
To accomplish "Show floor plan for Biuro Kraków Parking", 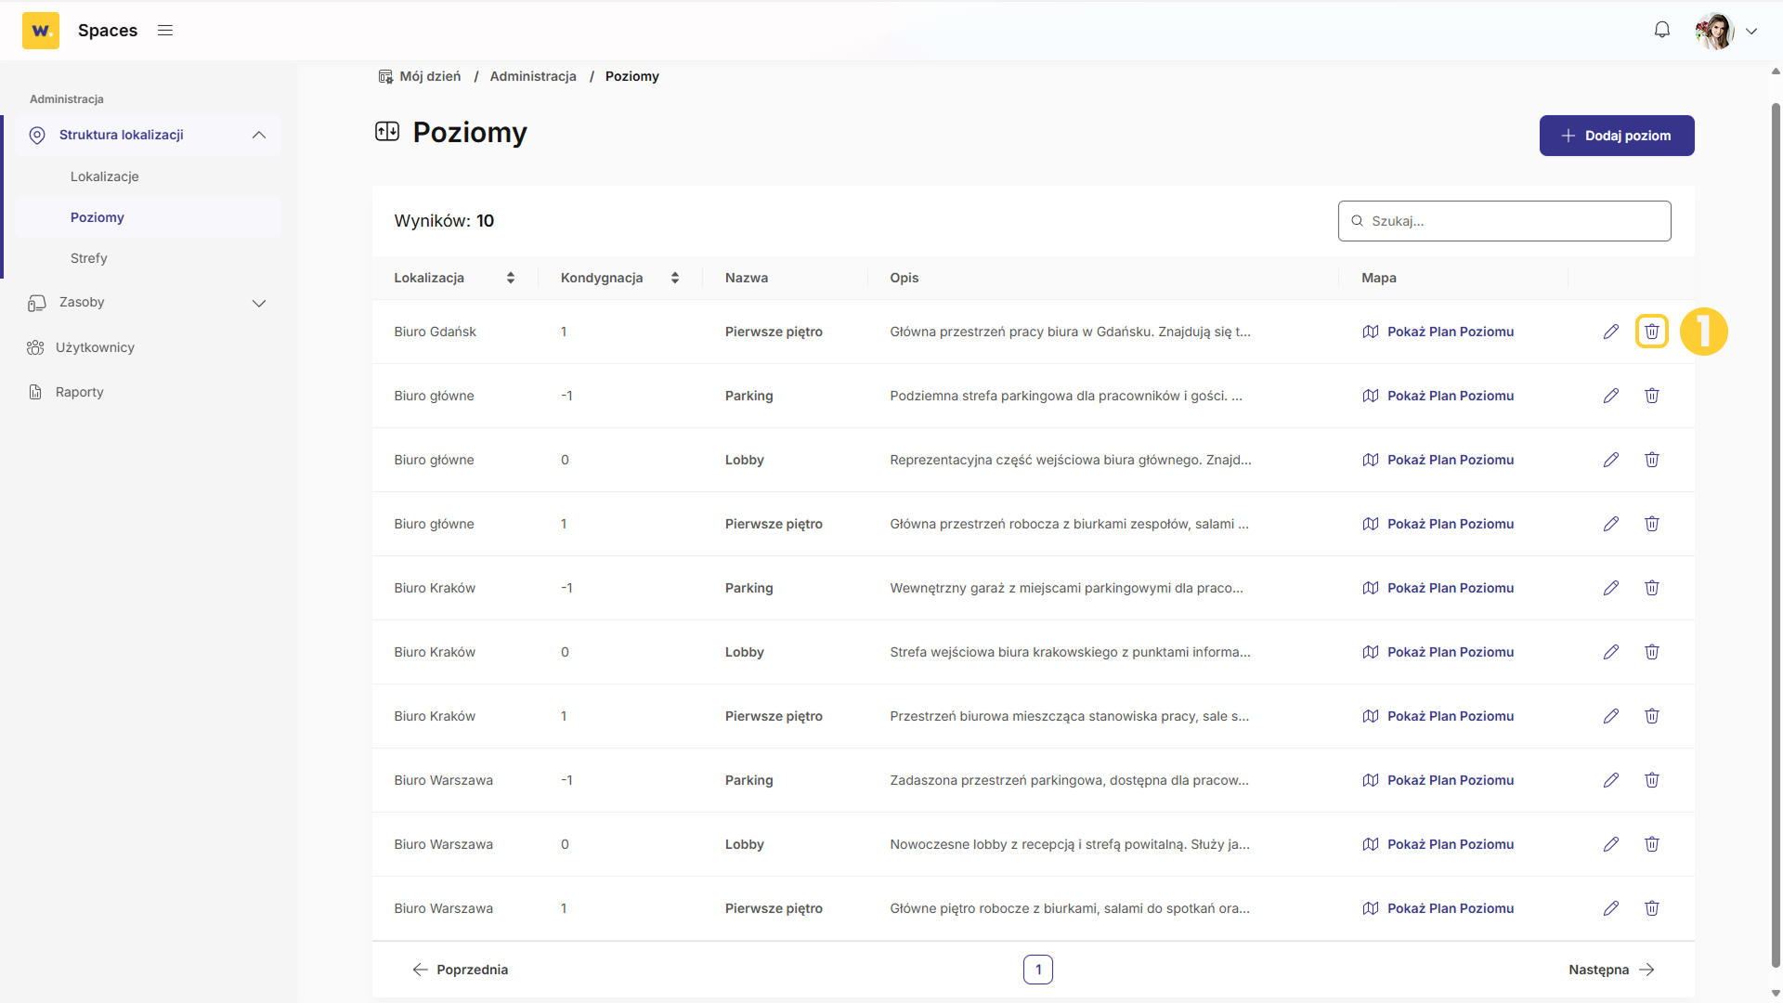I will (x=1438, y=588).
